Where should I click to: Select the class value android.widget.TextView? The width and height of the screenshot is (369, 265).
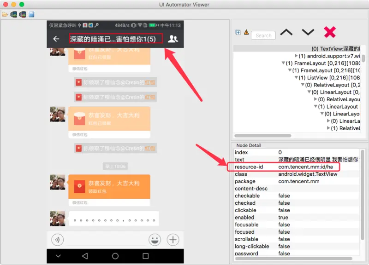point(308,174)
